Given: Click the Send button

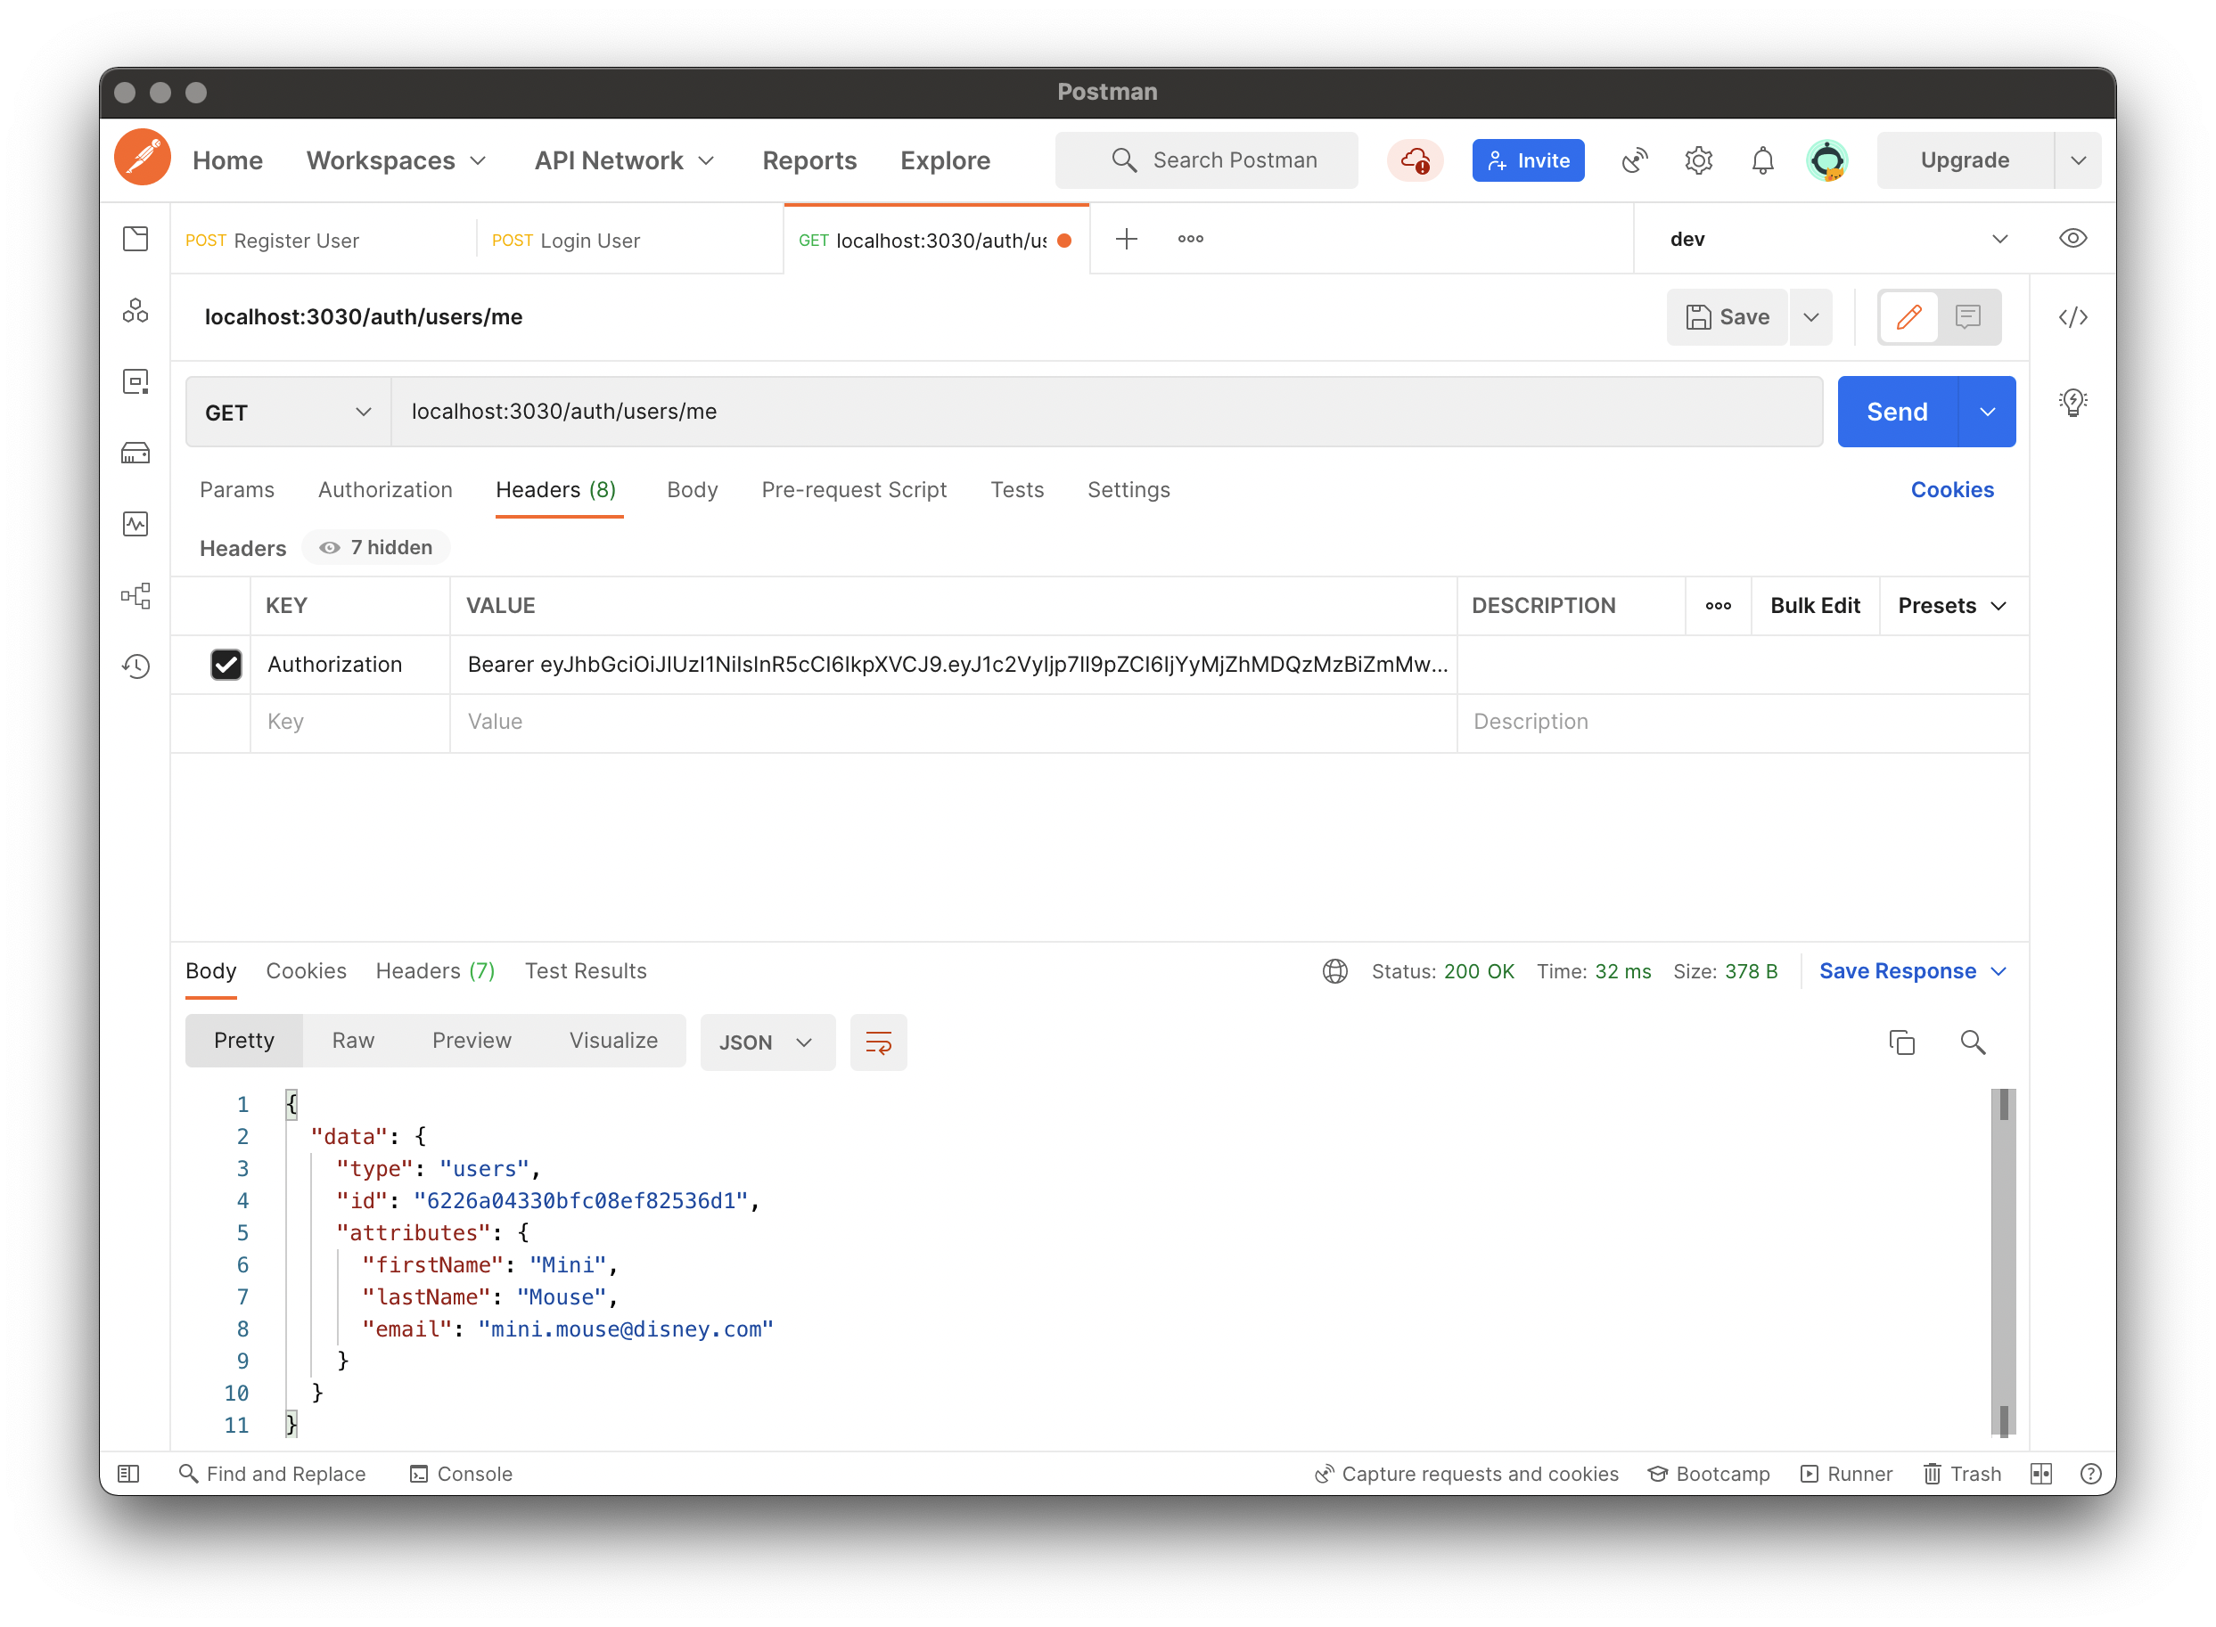Looking at the screenshot, I should pyautogui.click(x=1897, y=412).
